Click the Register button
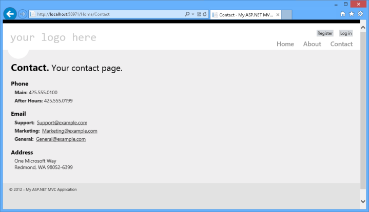The height and width of the screenshot is (212, 369). pyautogui.click(x=325, y=33)
